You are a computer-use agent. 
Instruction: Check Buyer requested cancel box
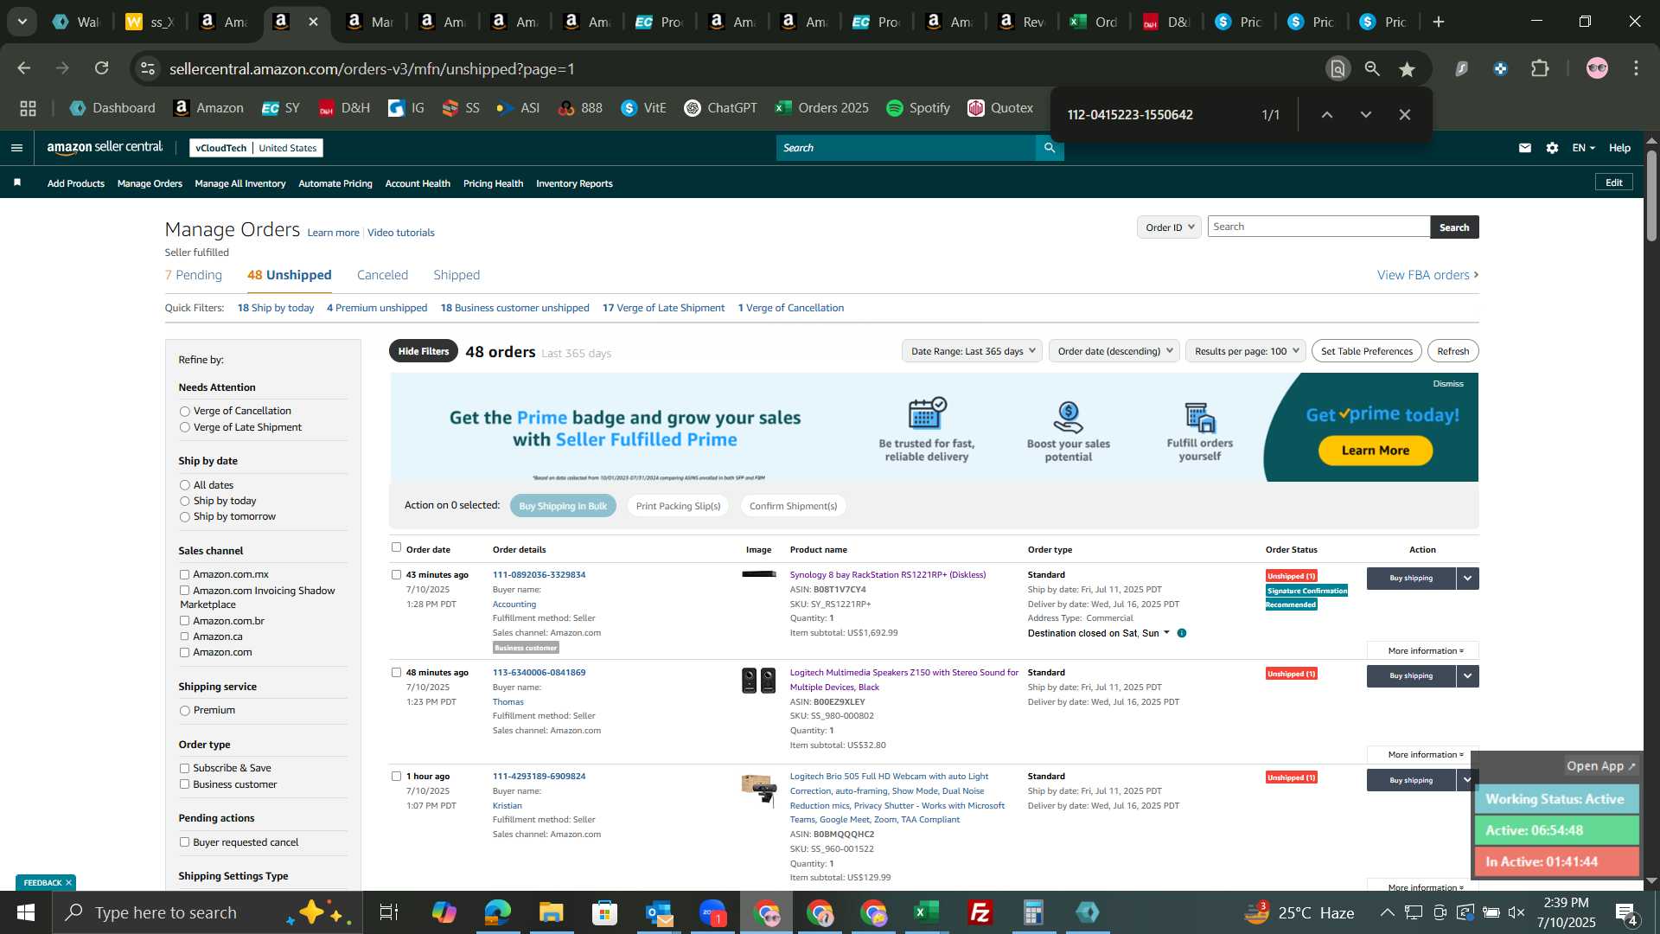click(184, 842)
